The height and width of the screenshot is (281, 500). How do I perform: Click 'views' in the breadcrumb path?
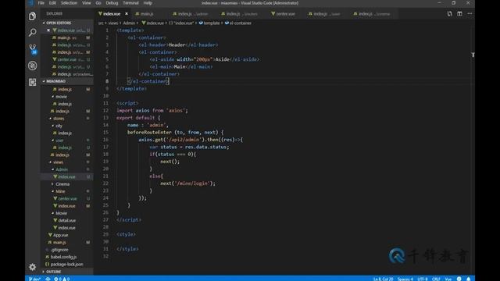[x=112, y=23]
